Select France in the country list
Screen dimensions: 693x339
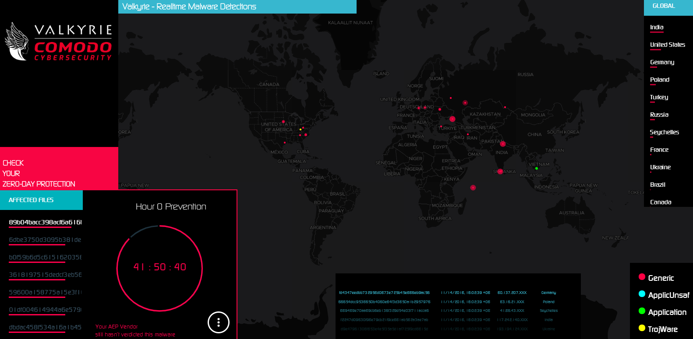tap(659, 150)
